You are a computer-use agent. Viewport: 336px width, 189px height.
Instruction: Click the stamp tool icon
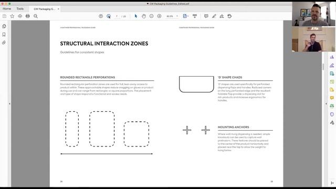click(229, 16)
